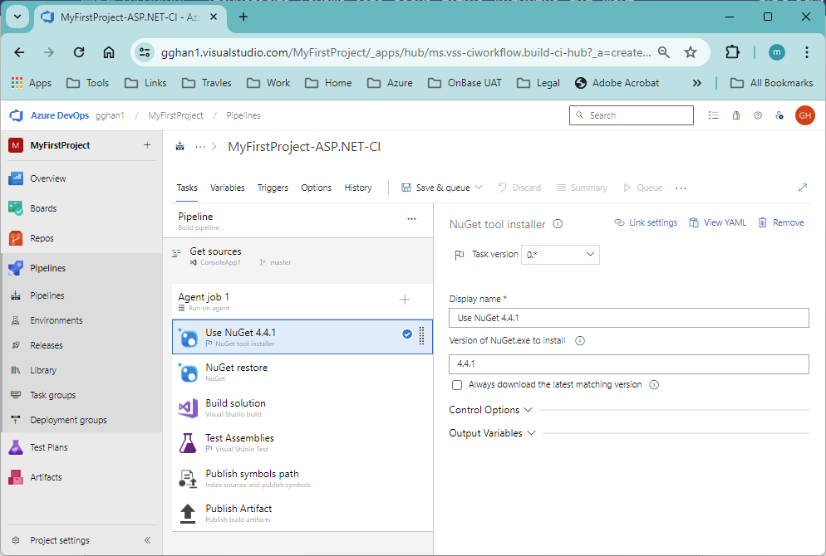Enable Always download the latest matching version
The image size is (826, 556).
coord(457,384)
